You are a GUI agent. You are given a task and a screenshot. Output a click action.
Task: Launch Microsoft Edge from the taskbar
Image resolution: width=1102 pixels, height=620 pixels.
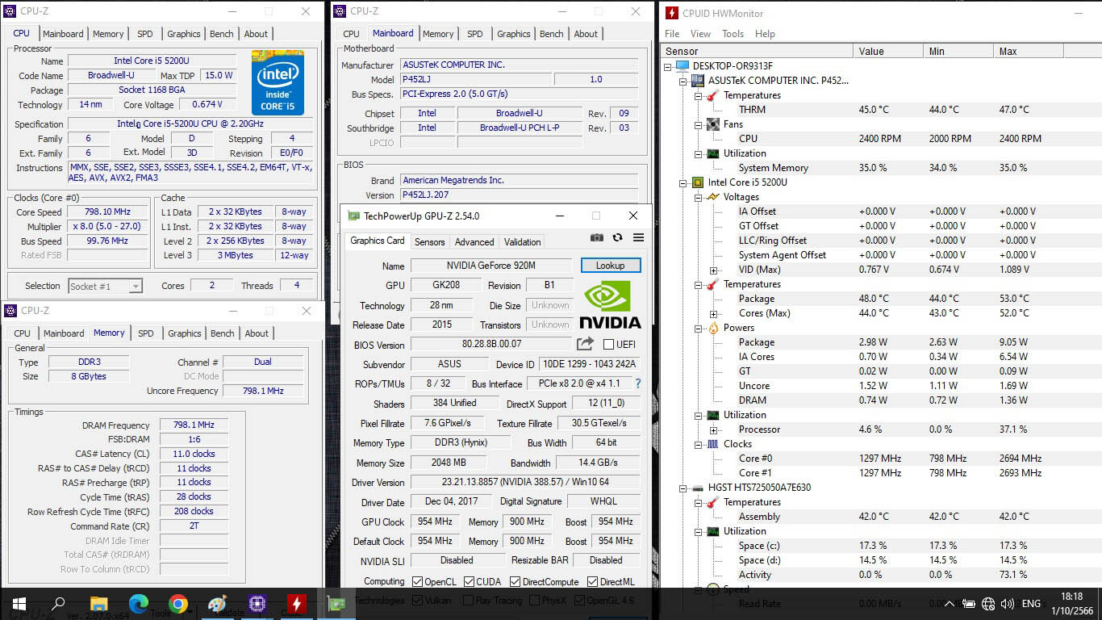pos(139,604)
